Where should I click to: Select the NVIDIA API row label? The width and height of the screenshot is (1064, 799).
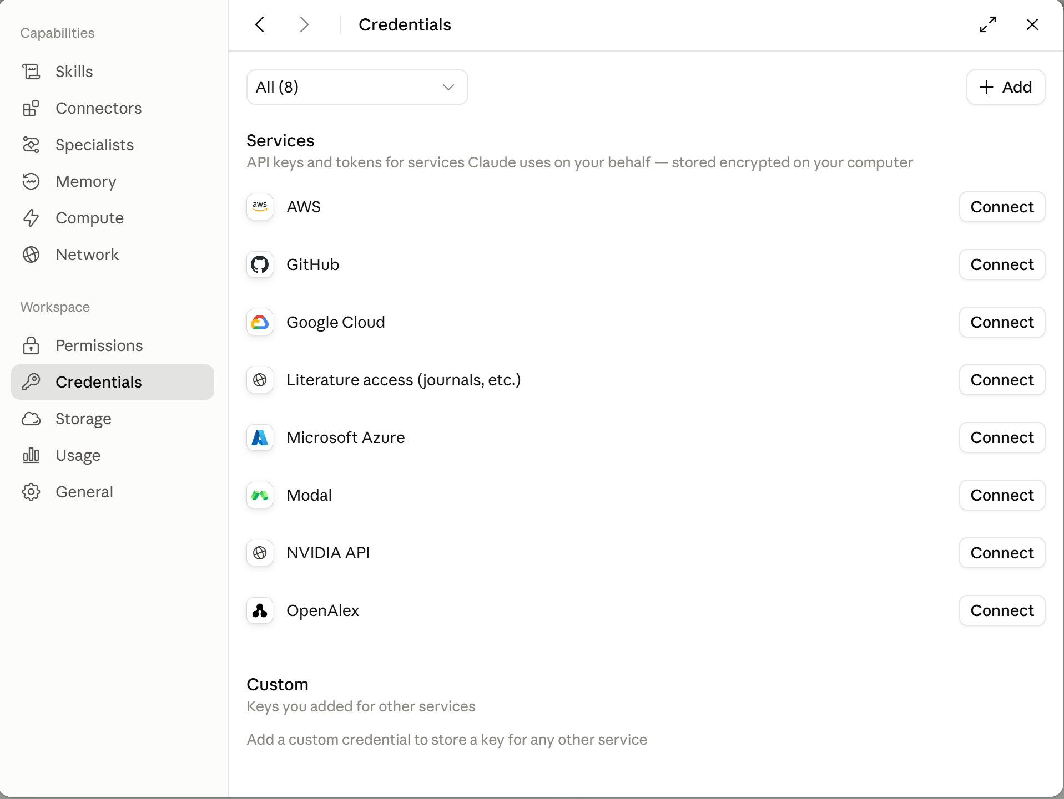pyautogui.click(x=328, y=553)
